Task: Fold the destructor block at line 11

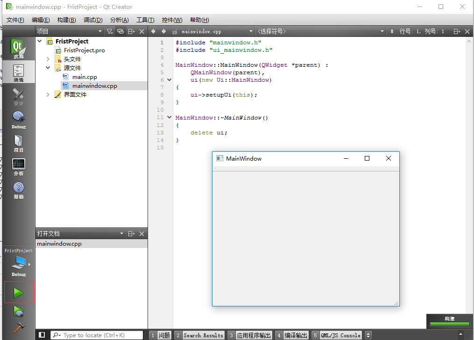Action: pyautogui.click(x=169, y=117)
